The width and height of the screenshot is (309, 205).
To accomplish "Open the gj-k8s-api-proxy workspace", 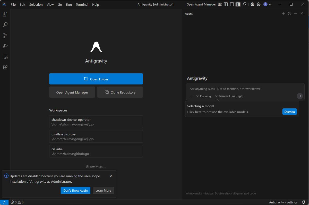I will (96, 136).
